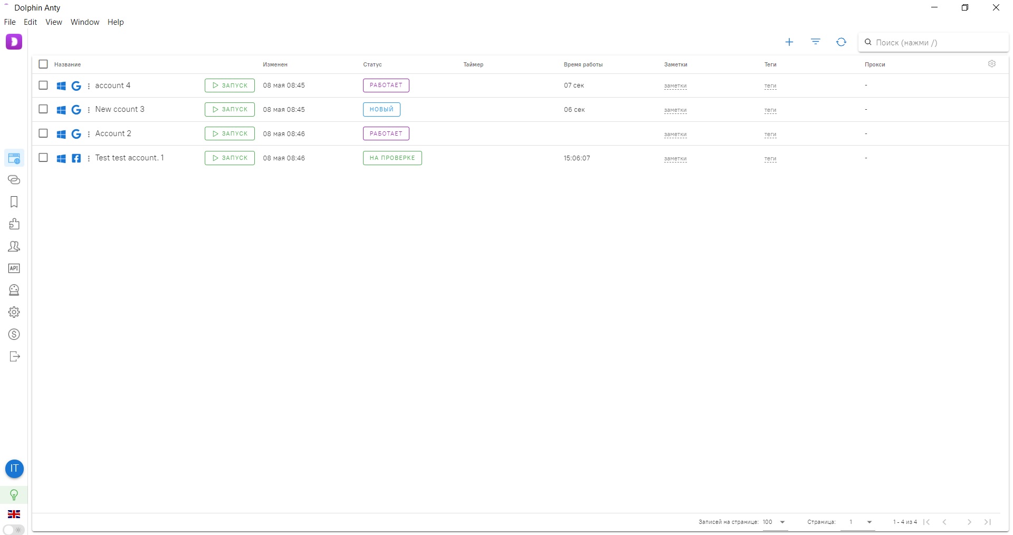This screenshot has width=1013, height=535.
Task: Open the API section in sidebar
Action: click(x=14, y=269)
